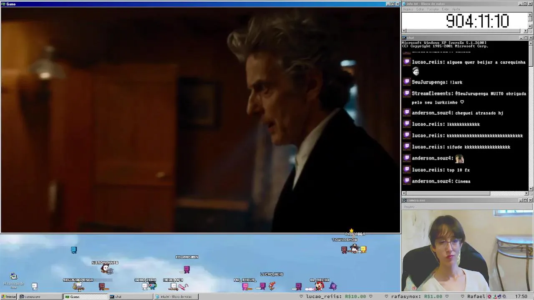Click Notepad vertical scrollbar down arrow
This screenshot has height=300, width=534.
(530, 26)
